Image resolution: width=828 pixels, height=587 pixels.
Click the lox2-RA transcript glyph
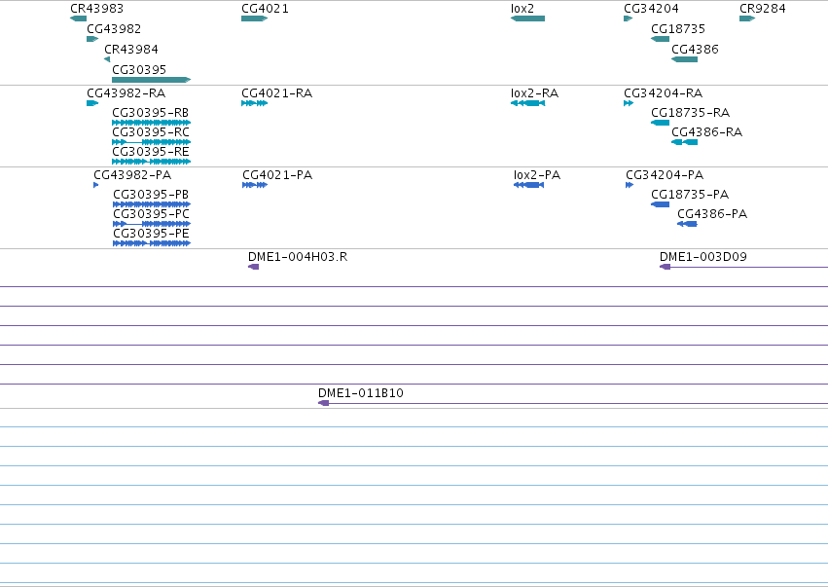[x=527, y=103]
